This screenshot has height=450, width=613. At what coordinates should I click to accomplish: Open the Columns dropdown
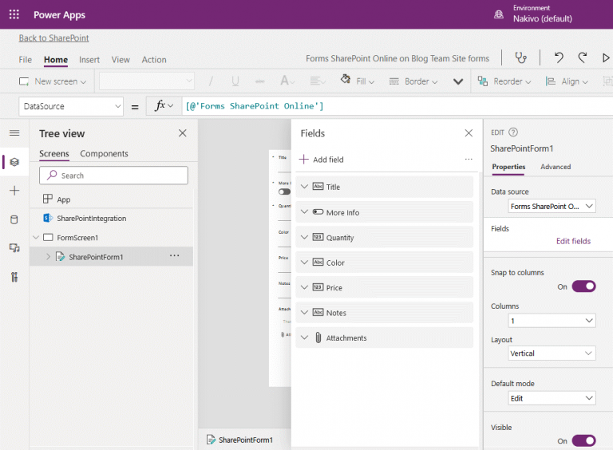pyautogui.click(x=552, y=321)
